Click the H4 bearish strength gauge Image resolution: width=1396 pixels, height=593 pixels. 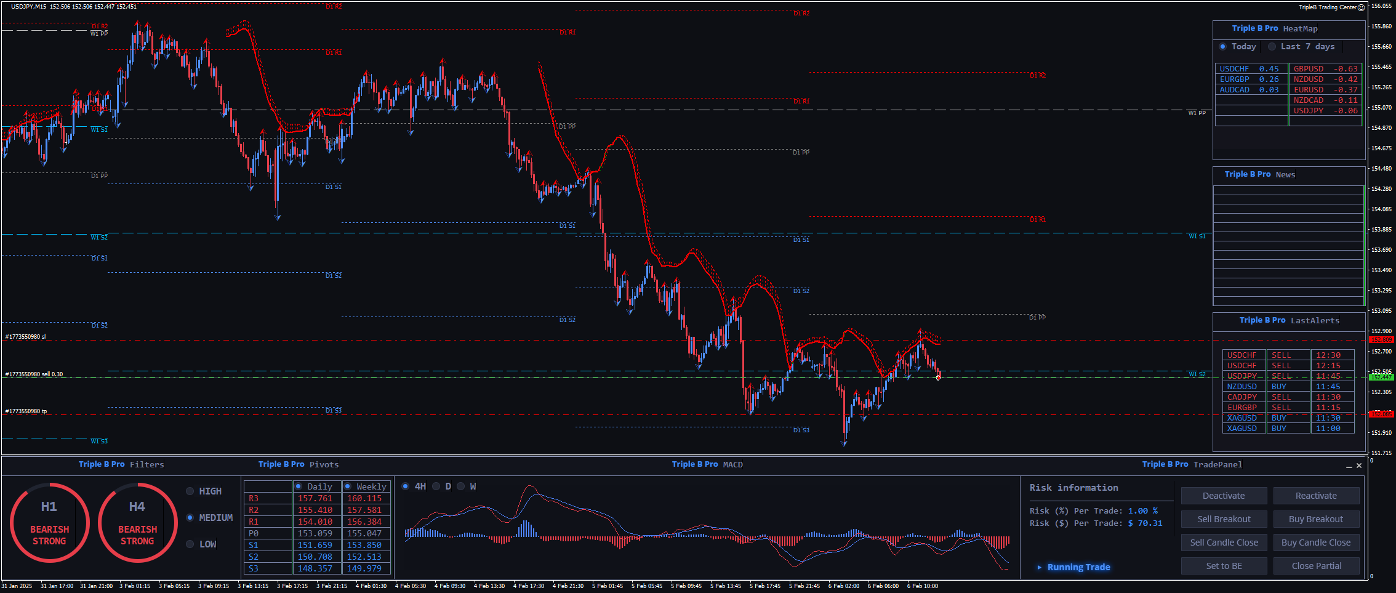pyautogui.click(x=137, y=523)
